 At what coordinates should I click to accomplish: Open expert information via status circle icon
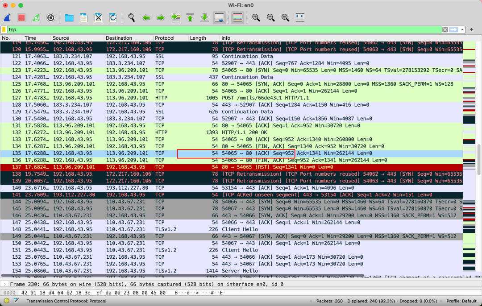click(x=6, y=301)
